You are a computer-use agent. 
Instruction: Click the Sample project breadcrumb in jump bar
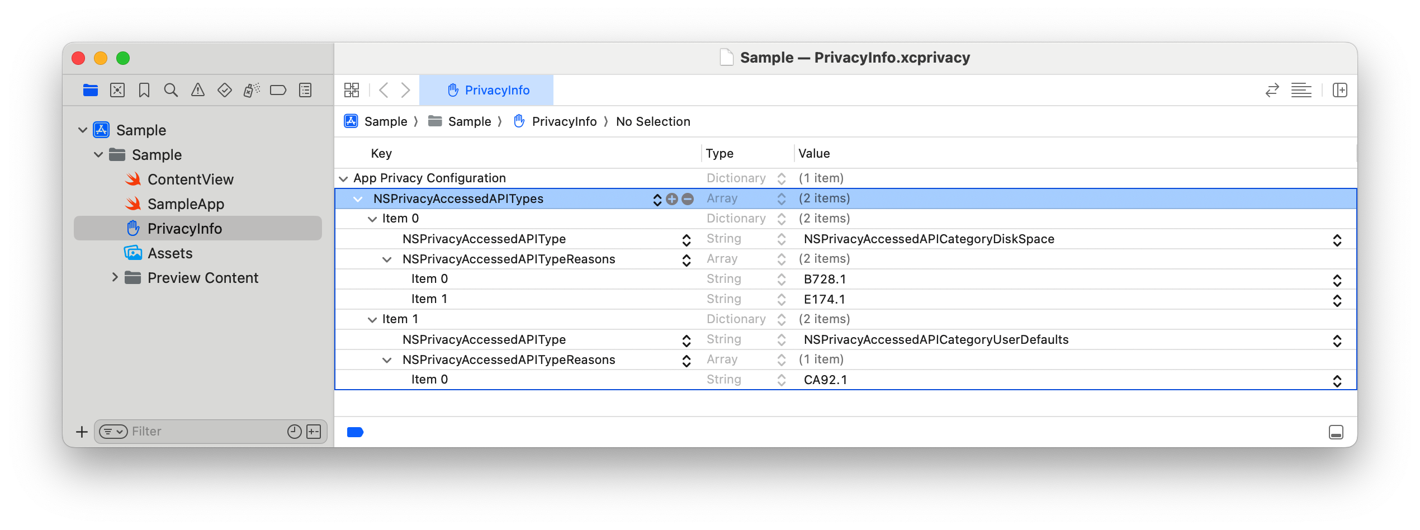pos(376,121)
